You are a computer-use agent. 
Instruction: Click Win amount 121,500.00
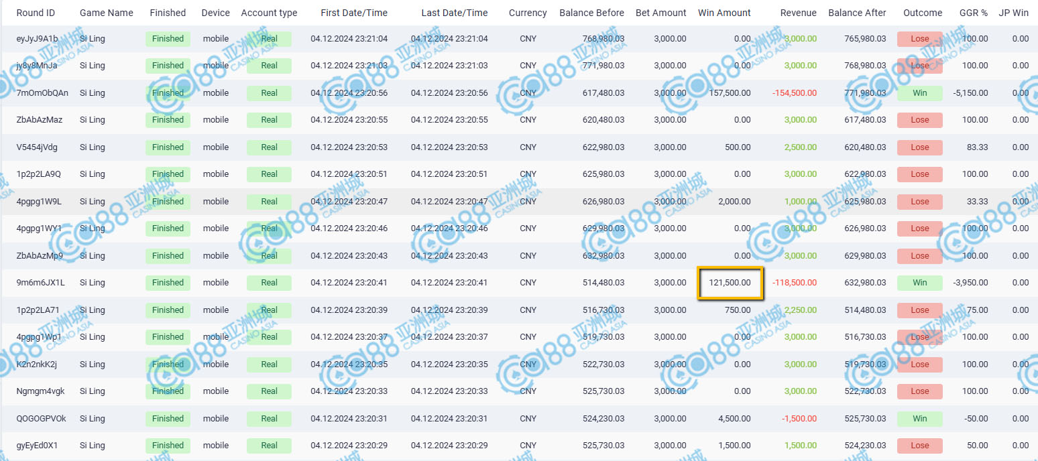(x=729, y=283)
